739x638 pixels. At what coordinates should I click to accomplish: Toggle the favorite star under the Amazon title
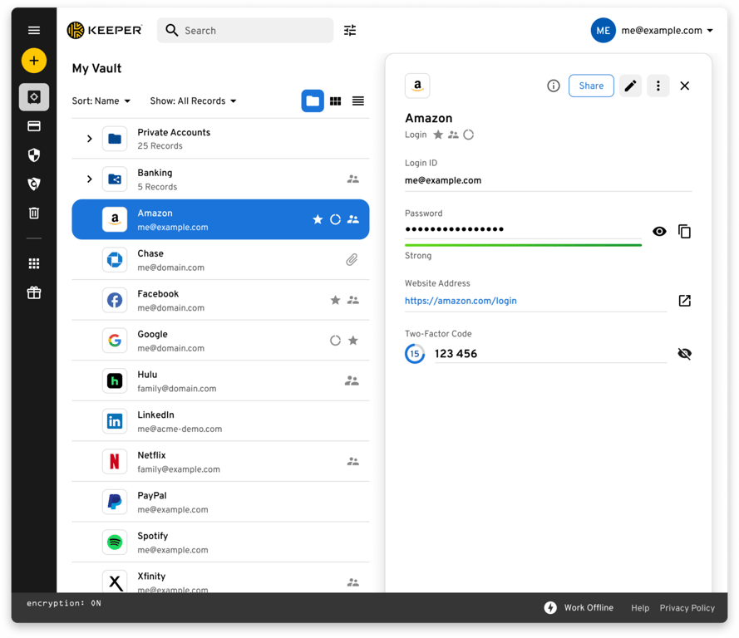(x=438, y=135)
